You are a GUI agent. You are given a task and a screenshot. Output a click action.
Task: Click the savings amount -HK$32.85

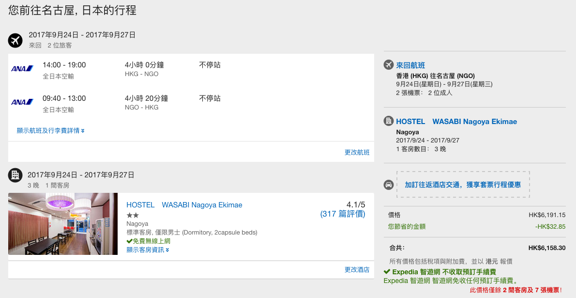[x=550, y=227]
